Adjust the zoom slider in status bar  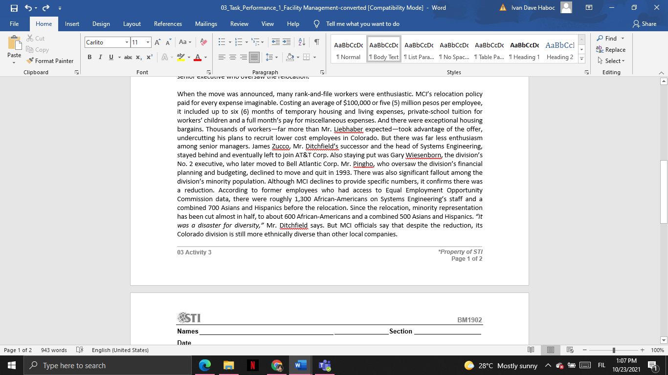[614, 350]
